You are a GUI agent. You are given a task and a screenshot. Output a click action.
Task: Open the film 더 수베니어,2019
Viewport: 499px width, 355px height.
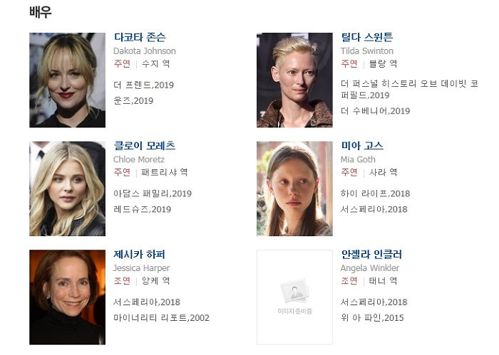click(x=375, y=111)
